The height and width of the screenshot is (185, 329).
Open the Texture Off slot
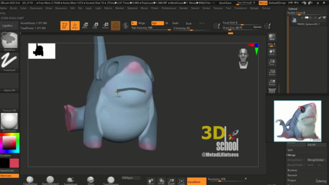coord(9,102)
